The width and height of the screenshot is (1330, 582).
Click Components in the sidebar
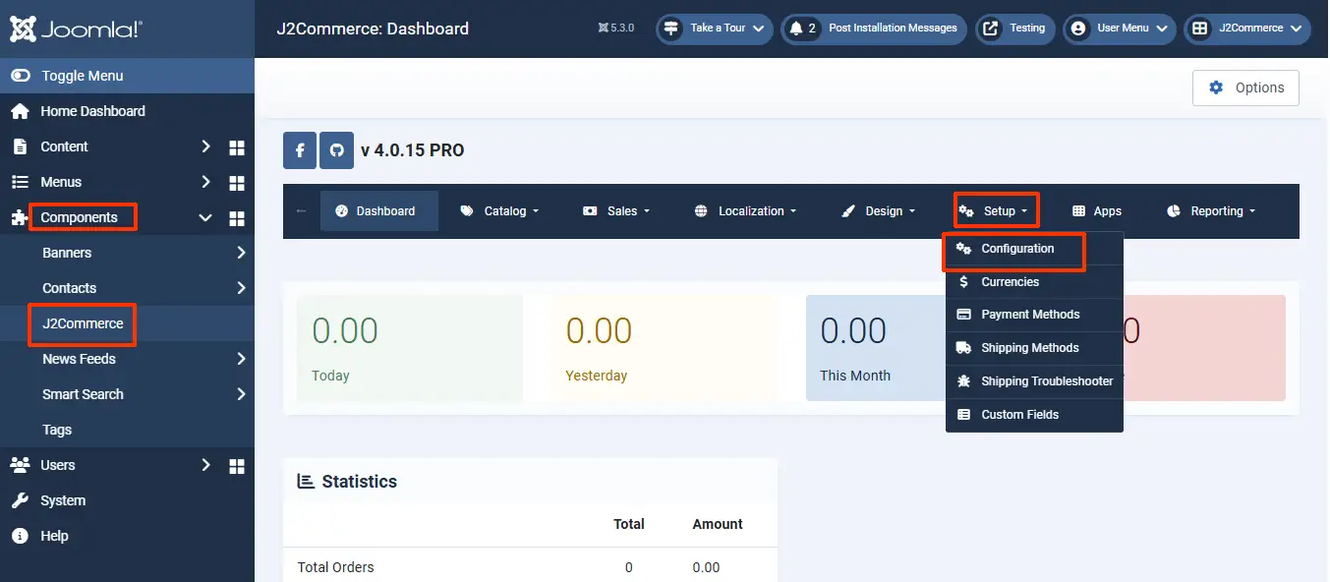coord(79,217)
